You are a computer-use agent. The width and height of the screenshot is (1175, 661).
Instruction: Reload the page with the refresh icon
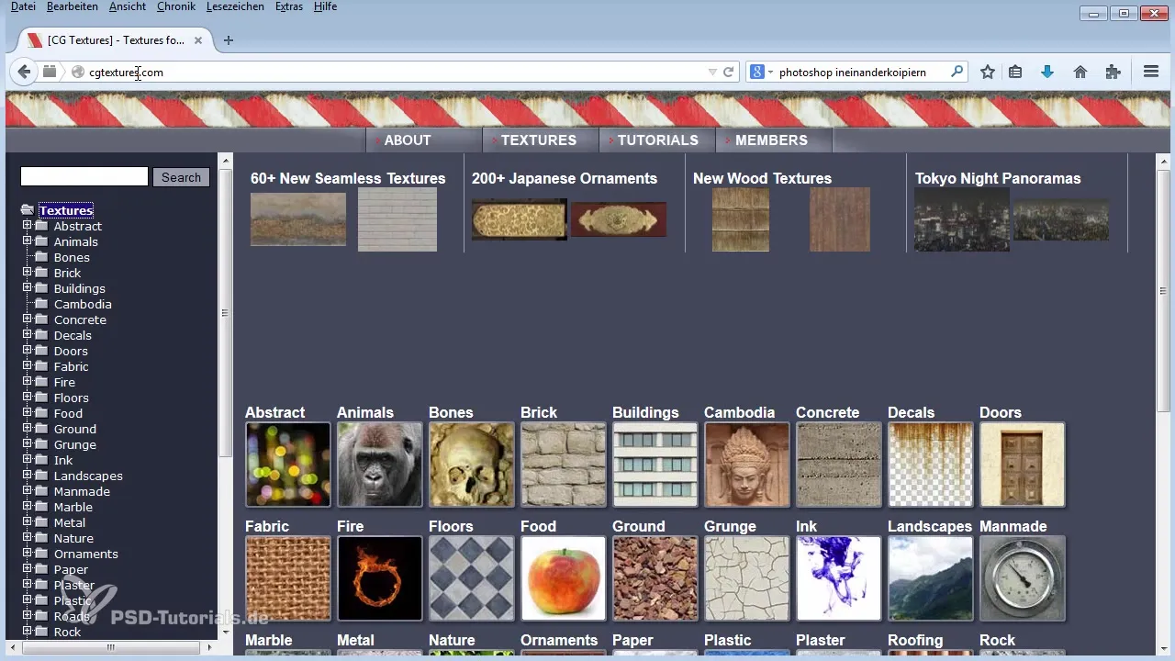(729, 72)
